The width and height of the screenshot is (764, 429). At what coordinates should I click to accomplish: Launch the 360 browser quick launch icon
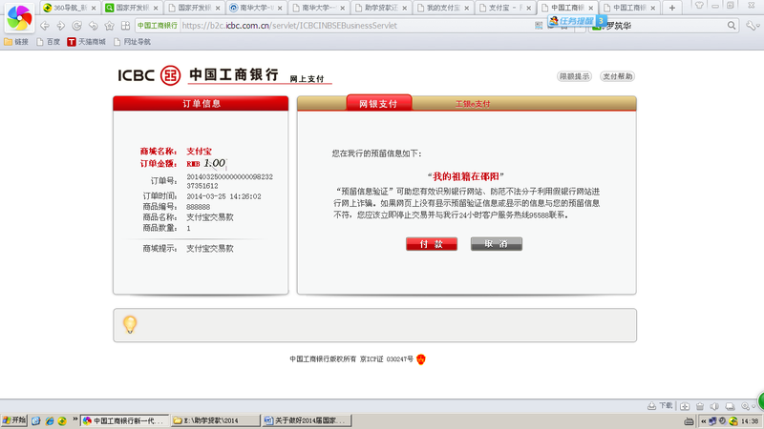click(62, 421)
